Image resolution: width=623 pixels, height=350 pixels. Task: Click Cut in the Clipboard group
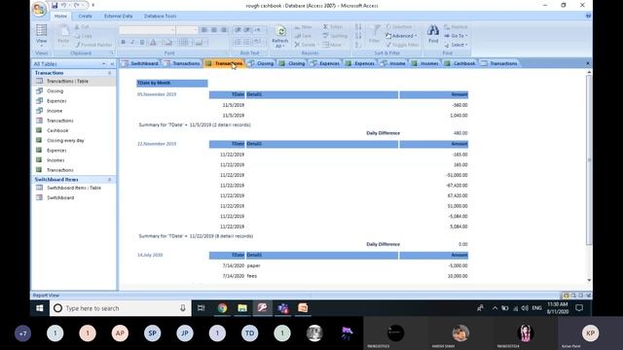pos(82,26)
